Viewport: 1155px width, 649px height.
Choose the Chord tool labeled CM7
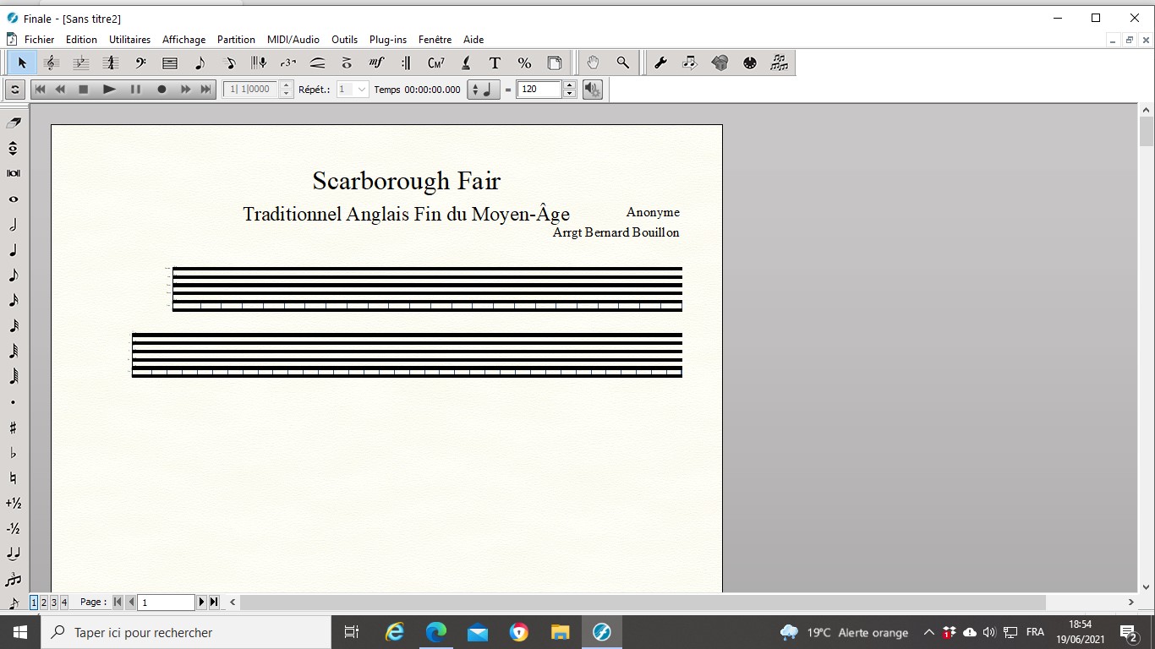pyautogui.click(x=435, y=63)
